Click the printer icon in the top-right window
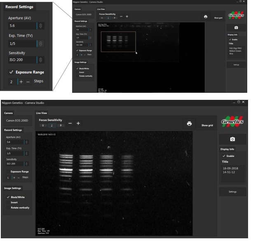This screenshot has height=242, width=253. click(205, 17)
